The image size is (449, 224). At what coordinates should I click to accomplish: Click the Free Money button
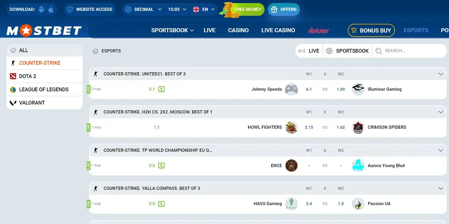(247, 9)
